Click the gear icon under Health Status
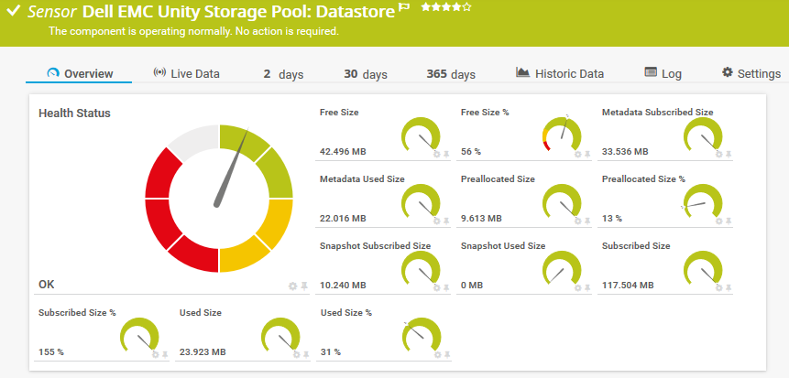The image size is (789, 378). click(292, 286)
